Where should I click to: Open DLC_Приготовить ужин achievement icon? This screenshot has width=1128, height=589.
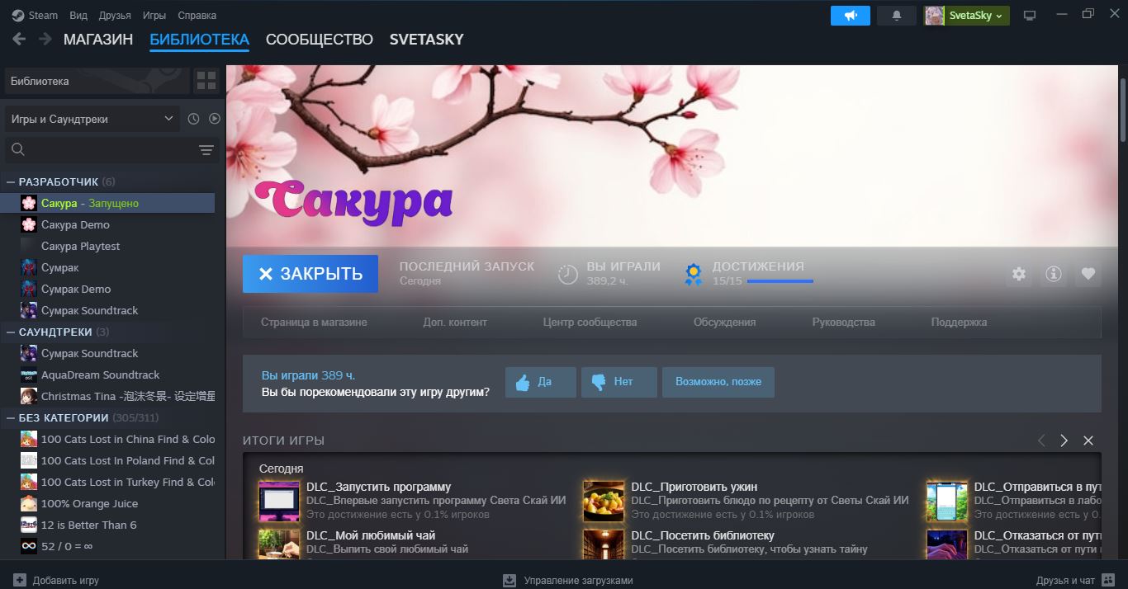[604, 501]
